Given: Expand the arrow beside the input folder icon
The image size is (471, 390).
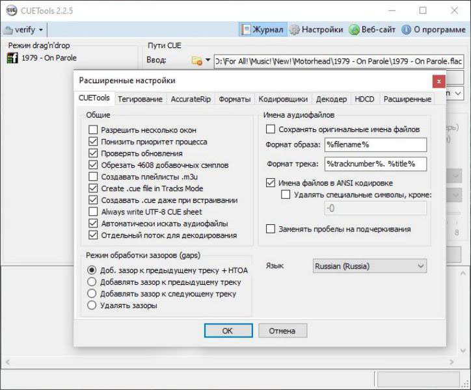Looking at the screenshot, I should click(208, 60).
